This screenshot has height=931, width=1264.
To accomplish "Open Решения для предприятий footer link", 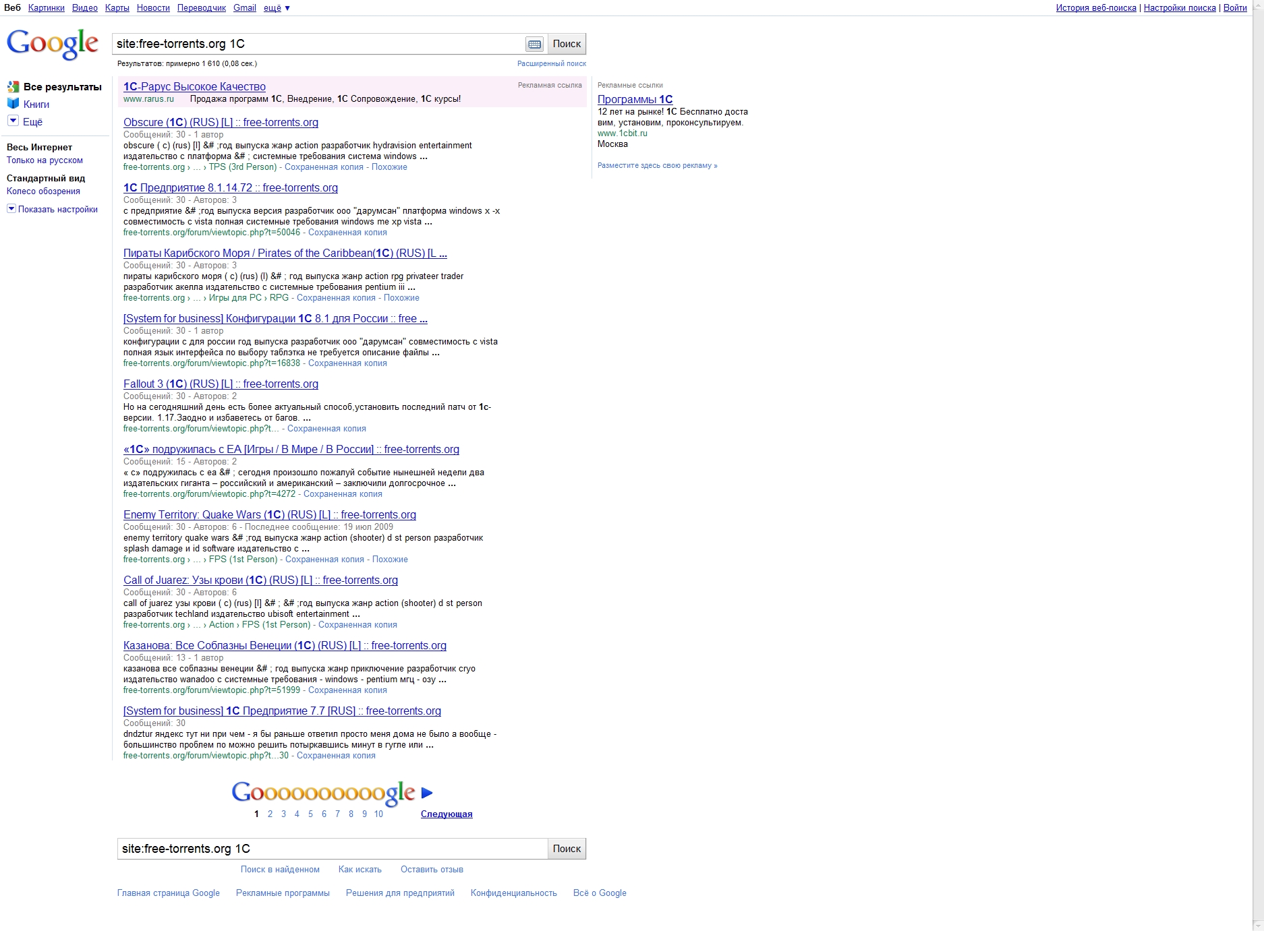I will click(x=400, y=893).
